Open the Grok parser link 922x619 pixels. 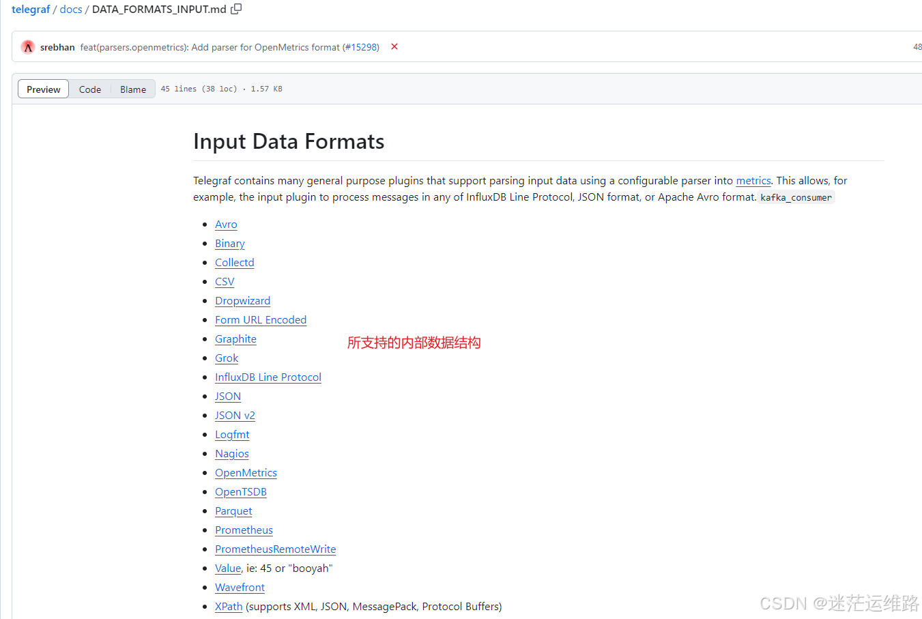[227, 358]
